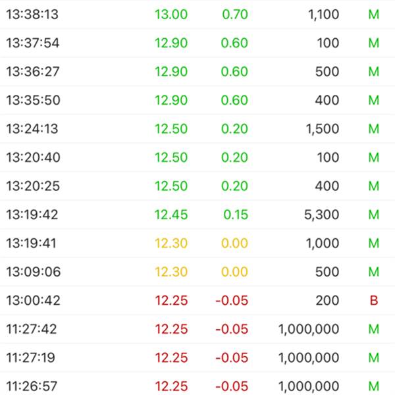Click the 11:27:42 timestamp
The image size is (395, 395).
pos(32,329)
